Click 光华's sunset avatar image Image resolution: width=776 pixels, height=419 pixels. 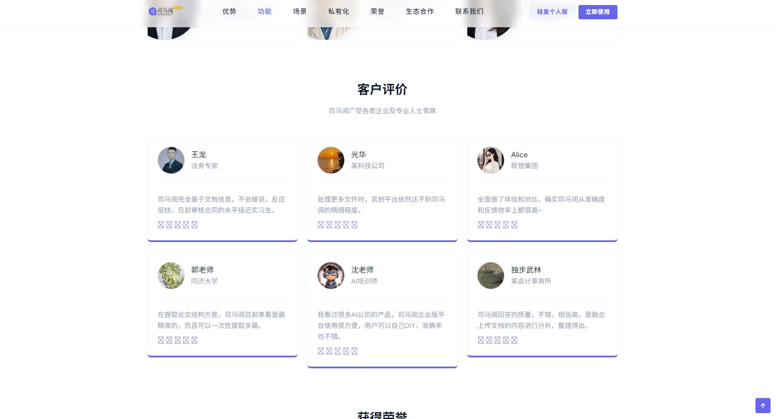(x=331, y=160)
